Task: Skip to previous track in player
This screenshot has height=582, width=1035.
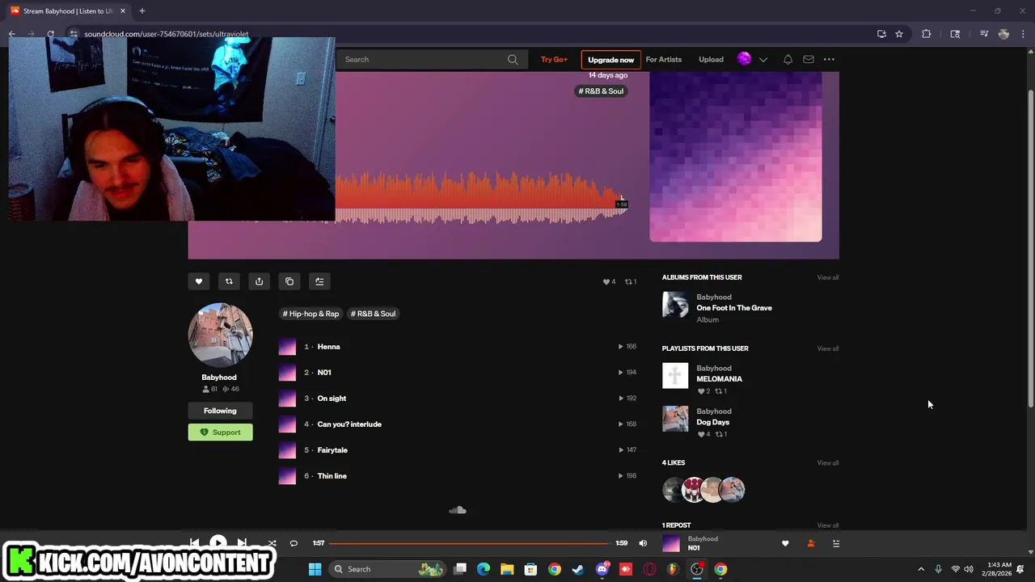Action: point(194,543)
